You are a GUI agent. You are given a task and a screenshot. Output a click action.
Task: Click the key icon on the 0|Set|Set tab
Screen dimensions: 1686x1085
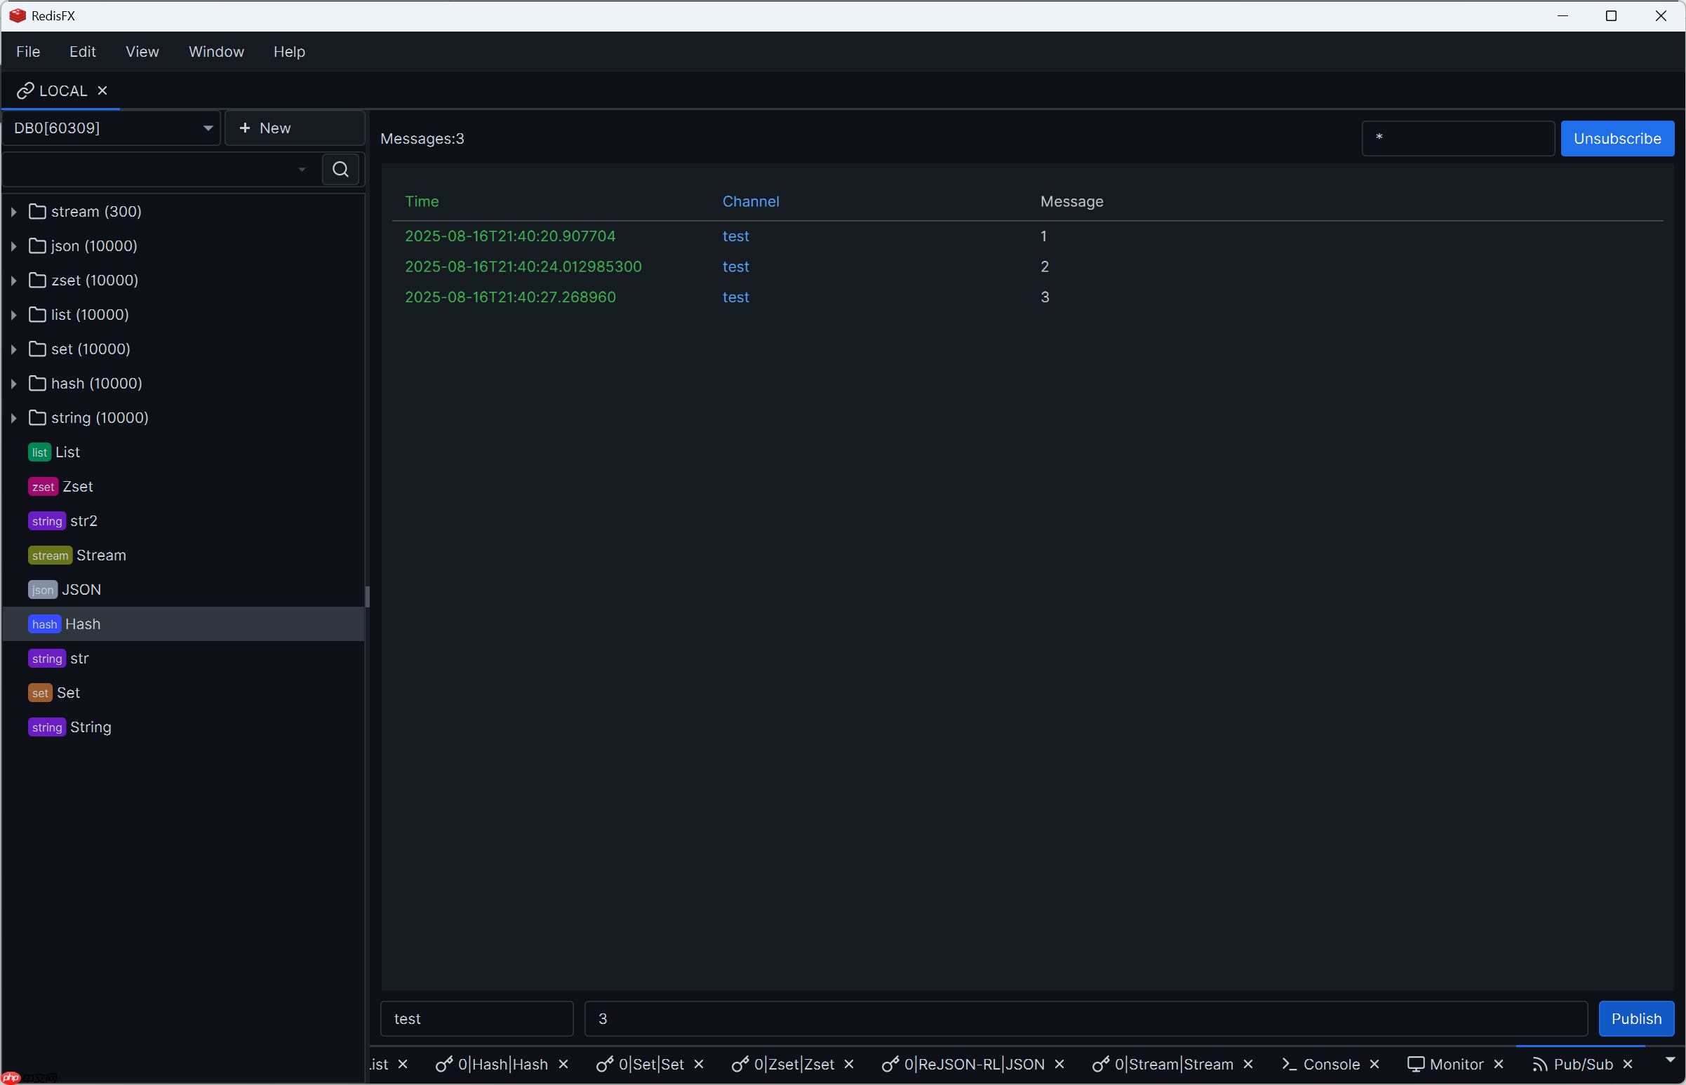point(604,1064)
